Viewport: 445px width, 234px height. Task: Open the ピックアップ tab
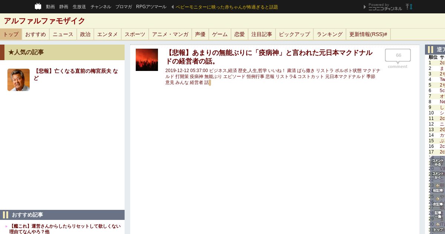[x=294, y=34]
